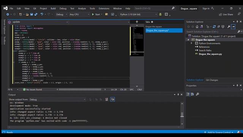Open the File menu
The image size is (243, 137).
coord(11,8)
